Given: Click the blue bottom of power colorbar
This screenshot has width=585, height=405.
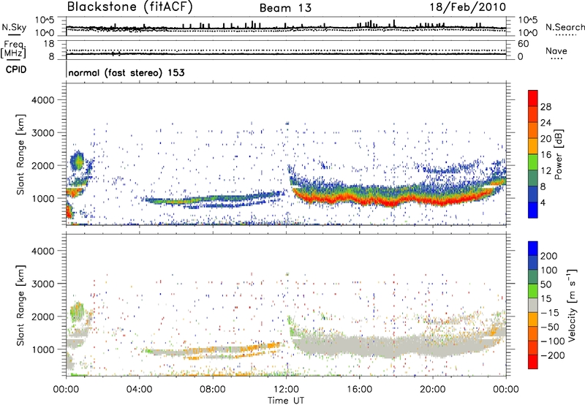Looking at the screenshot, I should tap(533, 210).
